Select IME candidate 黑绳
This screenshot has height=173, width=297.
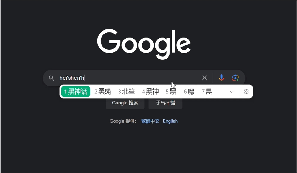[103, 92]
